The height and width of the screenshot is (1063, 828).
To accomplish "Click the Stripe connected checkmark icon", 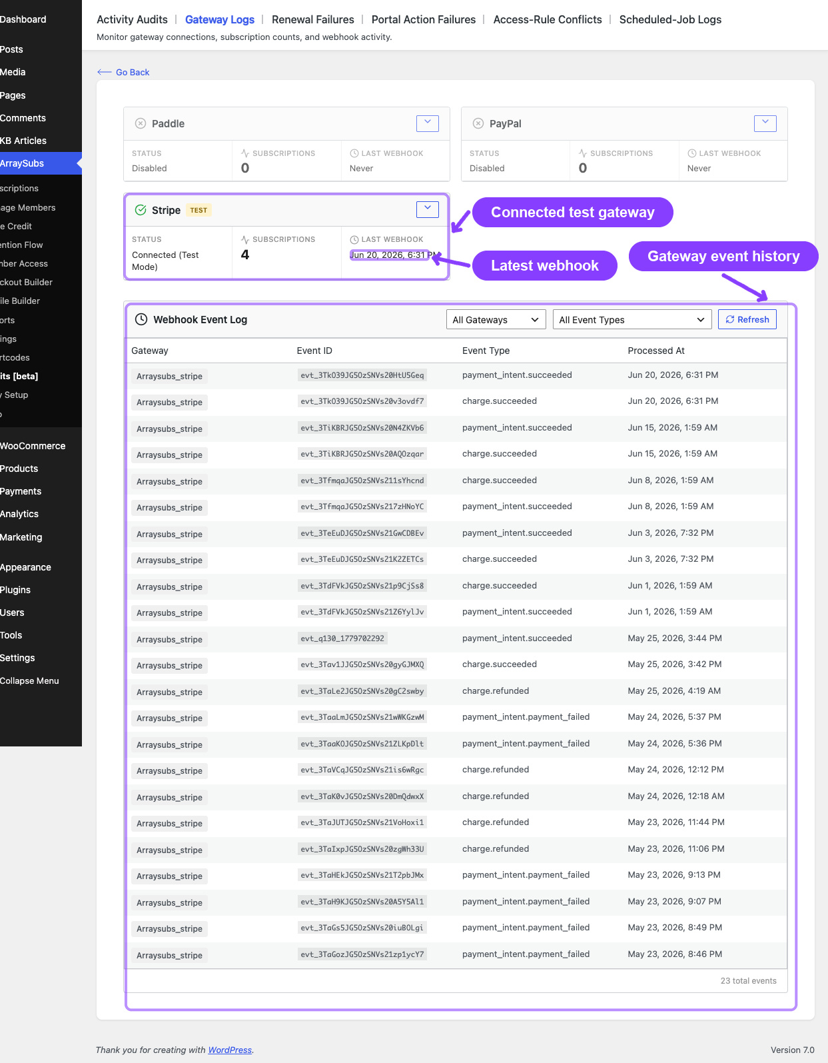I will pos(141,210).
